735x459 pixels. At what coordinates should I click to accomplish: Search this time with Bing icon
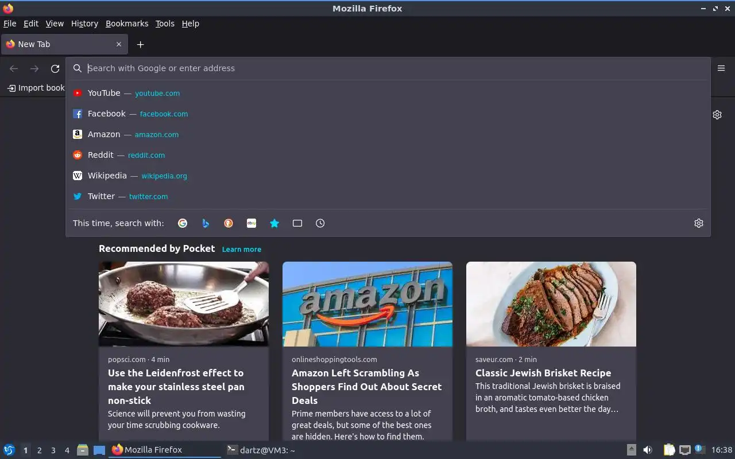pos(206,223)
